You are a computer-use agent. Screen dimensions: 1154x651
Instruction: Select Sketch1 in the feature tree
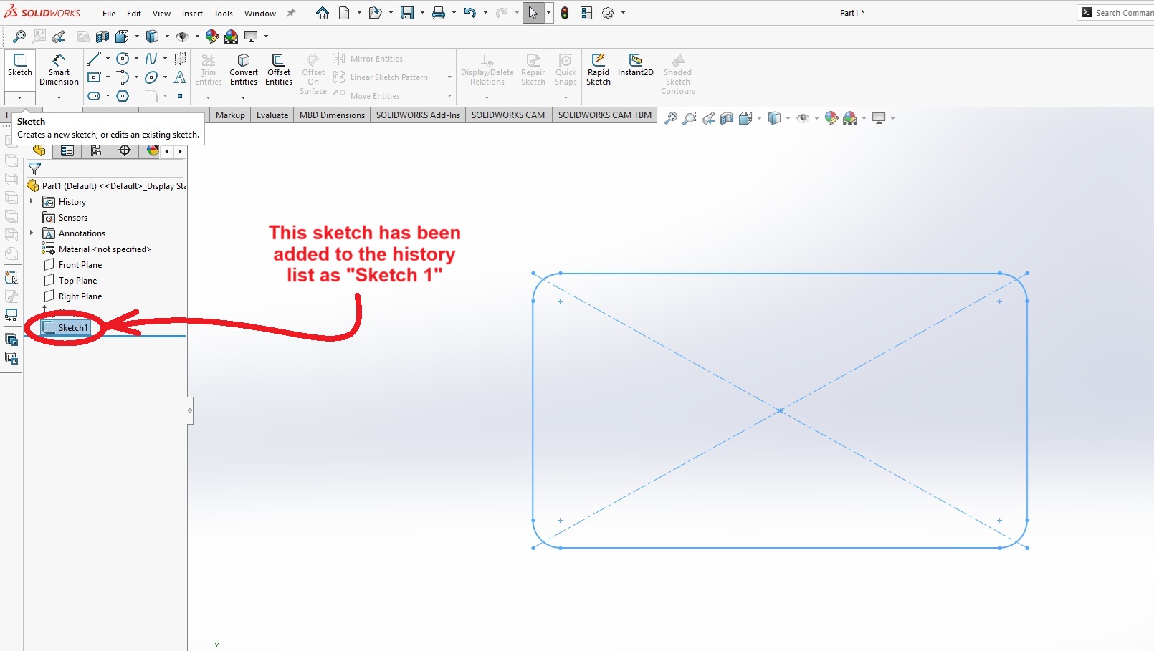click(72, 328)
